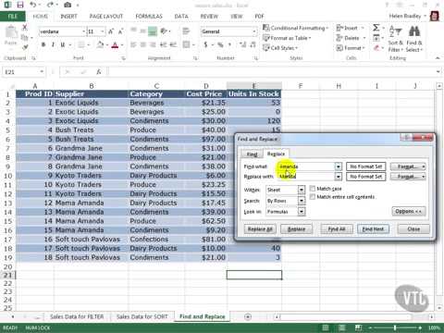Screen dimensions: 444x333
Task: Click the Replace button in the dialog
Action: pos(296,229)
